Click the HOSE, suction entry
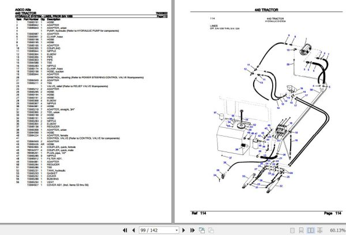 coord(55,71)
